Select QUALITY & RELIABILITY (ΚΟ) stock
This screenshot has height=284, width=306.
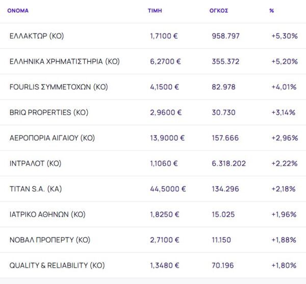[x=57, y=266]
